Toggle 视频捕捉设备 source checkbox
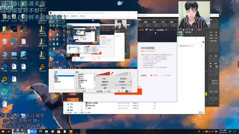 [x=77, y=80]
